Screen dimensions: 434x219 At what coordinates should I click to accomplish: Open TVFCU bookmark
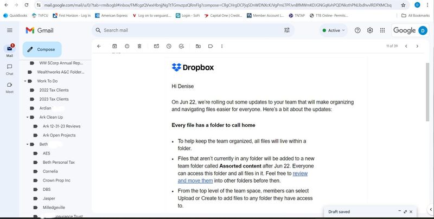coord(40,16)
